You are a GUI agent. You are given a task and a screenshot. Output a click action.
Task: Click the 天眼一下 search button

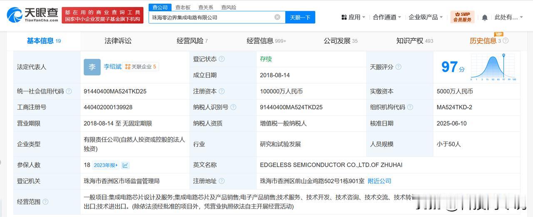tap(300, 17)
